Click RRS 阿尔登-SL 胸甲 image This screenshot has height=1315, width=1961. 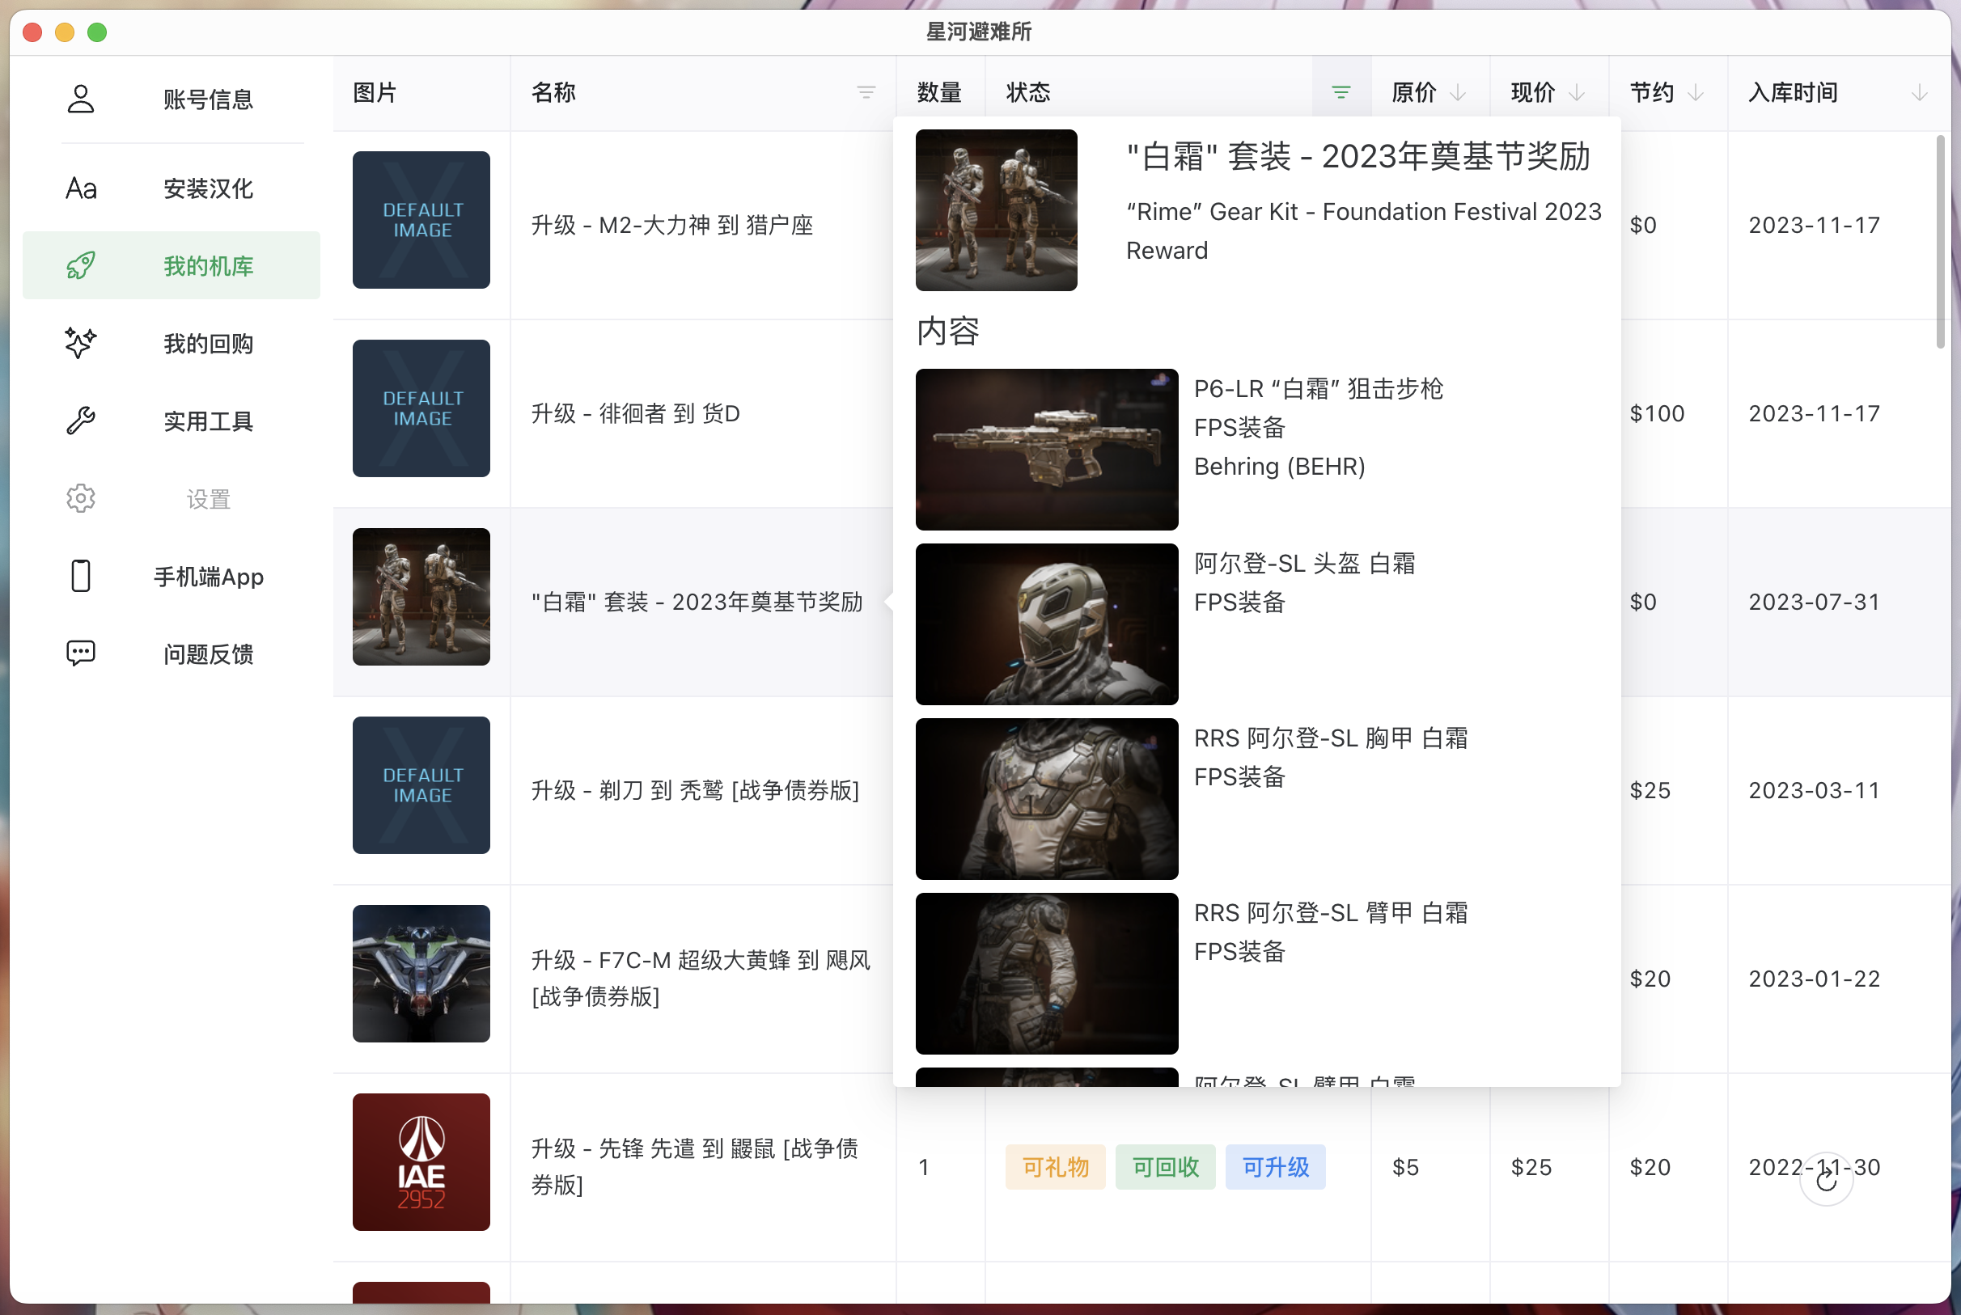coord(1047,798)
